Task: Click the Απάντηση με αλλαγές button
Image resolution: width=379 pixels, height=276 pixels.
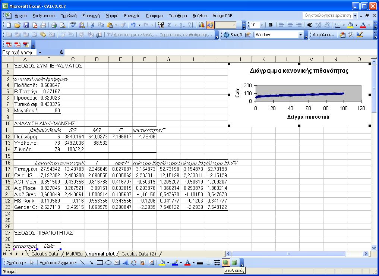Action: click(x=132, y=35)
